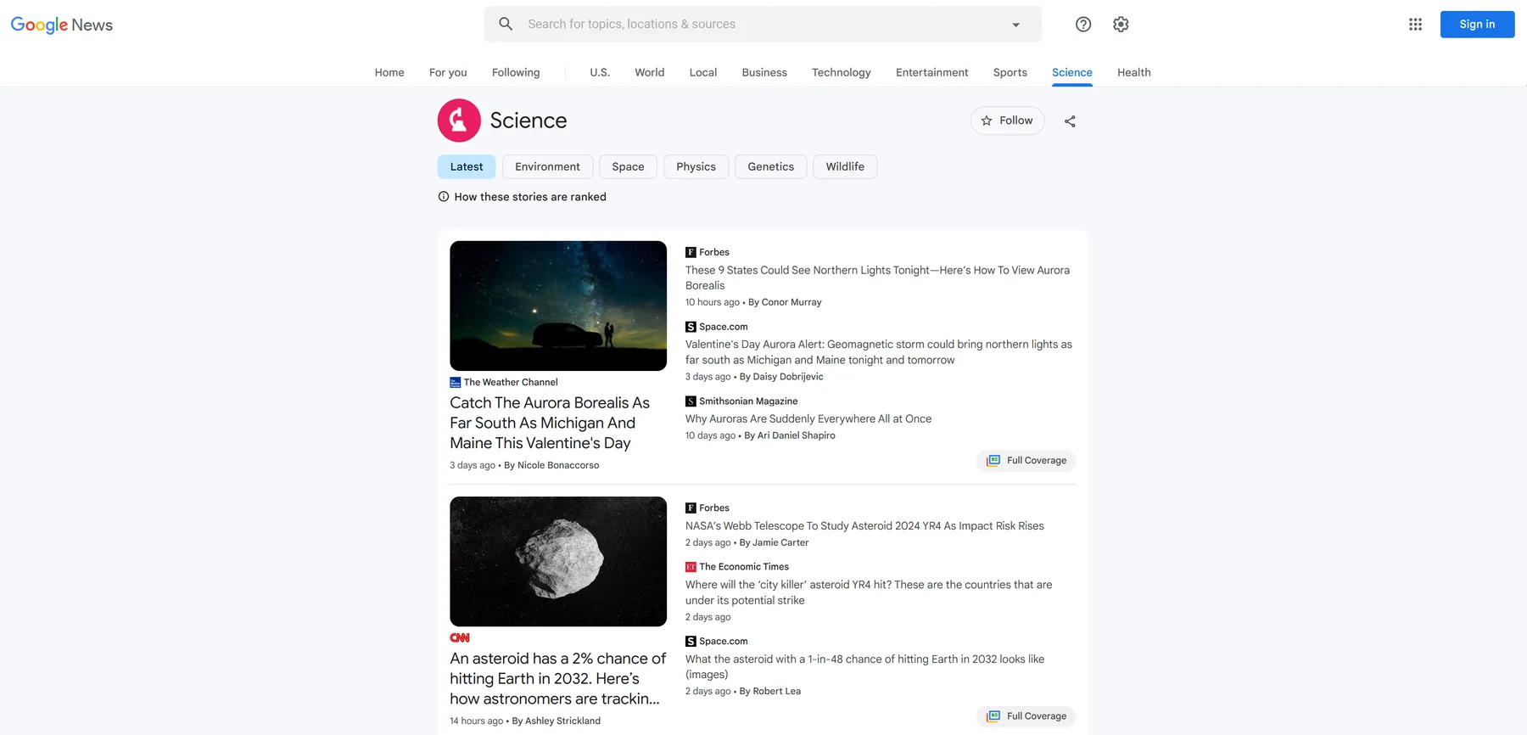Click Forbes icon above Northern Lights story
This screenshot has width=1527, height=735.
[691, 252]
